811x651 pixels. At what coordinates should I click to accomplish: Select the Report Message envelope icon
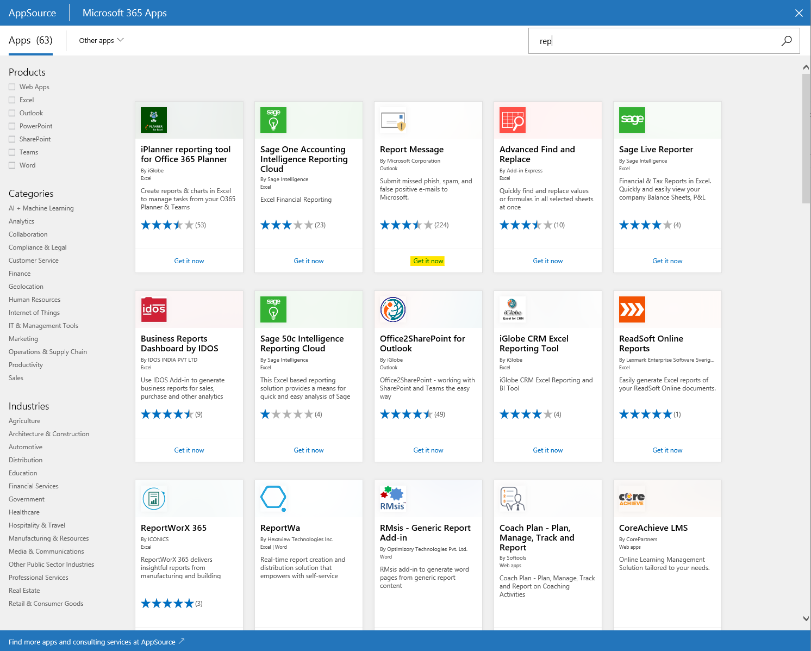click(393, 120)
